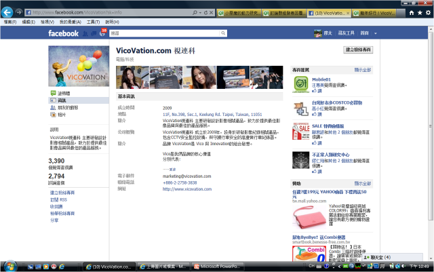Click the find friends link in the top bar

[346, 33]
